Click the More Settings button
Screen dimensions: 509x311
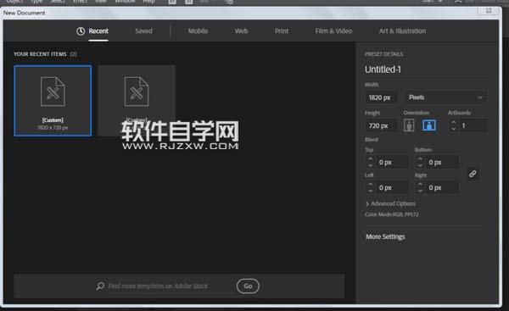coord(385,236)
